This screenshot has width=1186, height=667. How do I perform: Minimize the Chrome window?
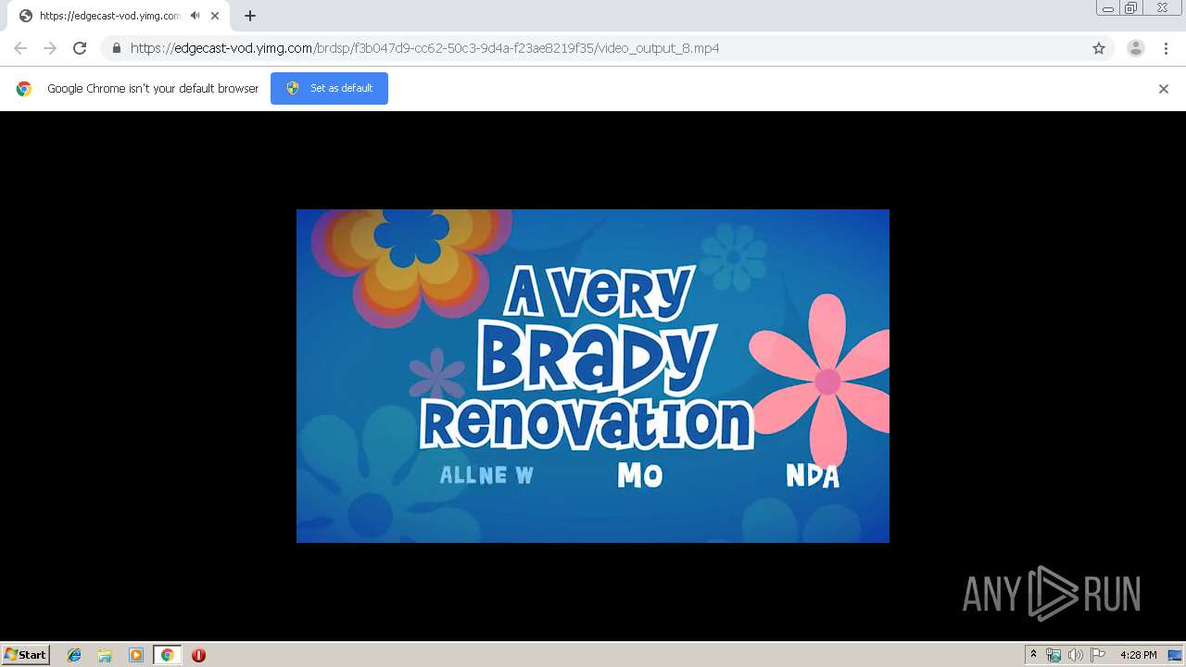[x=1107, y=7]
